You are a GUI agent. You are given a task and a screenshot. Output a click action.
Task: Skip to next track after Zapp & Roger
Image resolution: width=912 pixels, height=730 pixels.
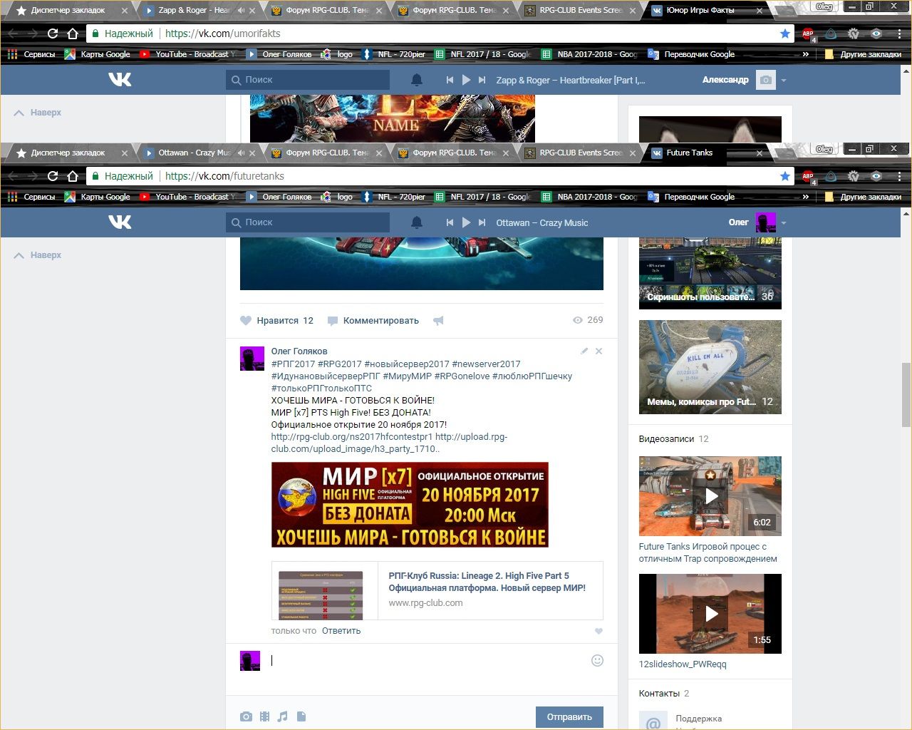[x=482, y=80]
